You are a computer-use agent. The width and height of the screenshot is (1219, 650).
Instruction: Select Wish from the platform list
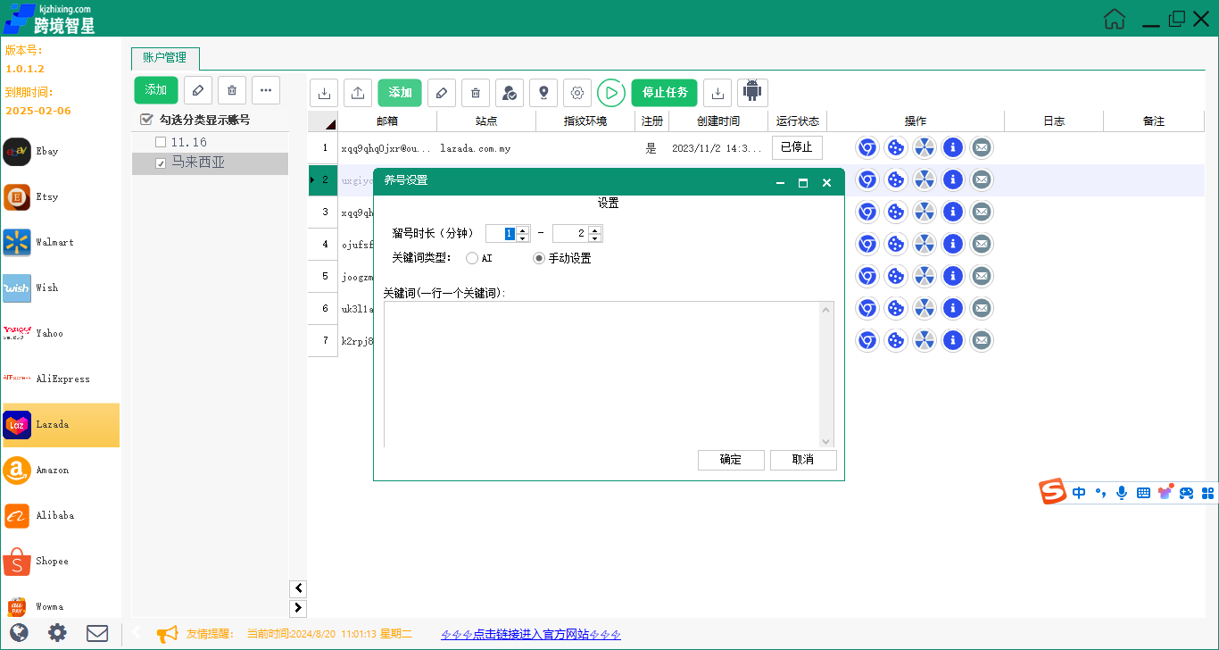[x=60, y=288]
